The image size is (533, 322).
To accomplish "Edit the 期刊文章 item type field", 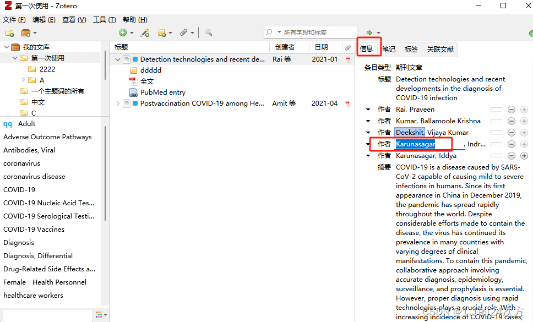I will point(409,68).
